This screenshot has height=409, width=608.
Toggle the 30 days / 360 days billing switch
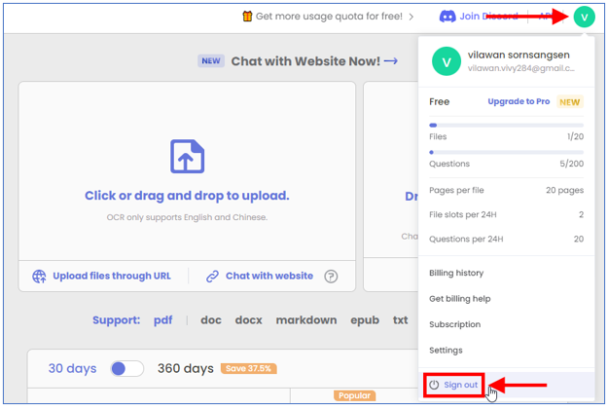[126, 369]
